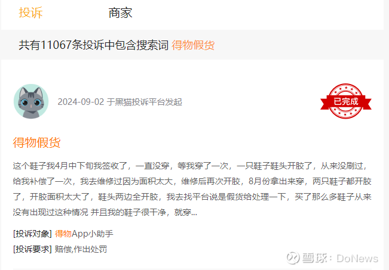The height and width of the screenshot is (270, 389).
Task: Click the [投诉要求] label
Action: pyautogui.click(x=32, y=249)
